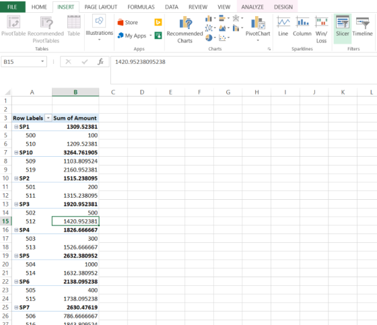Open the Row Labels filter dropdown
The height and width of the screenshot is (325, 377).
point(48,118)
